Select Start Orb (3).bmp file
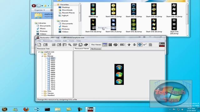This screenshot has height=112, width=200. (x=134, y=10)
